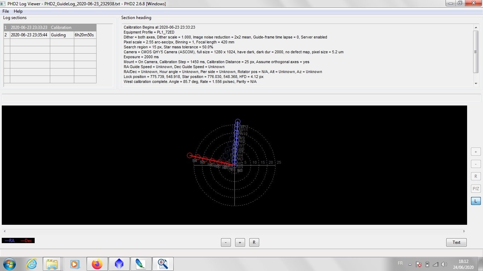Launch Internet Explorer from taskbar
Viewport: 483px width, 271px height.
pyautogui.click(x=32, y=264)
